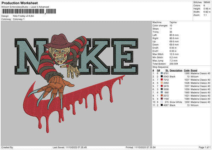Click the Stops value '11'
Screen dimensions: 212x150
pyautogui.click(x=171, y=29)
